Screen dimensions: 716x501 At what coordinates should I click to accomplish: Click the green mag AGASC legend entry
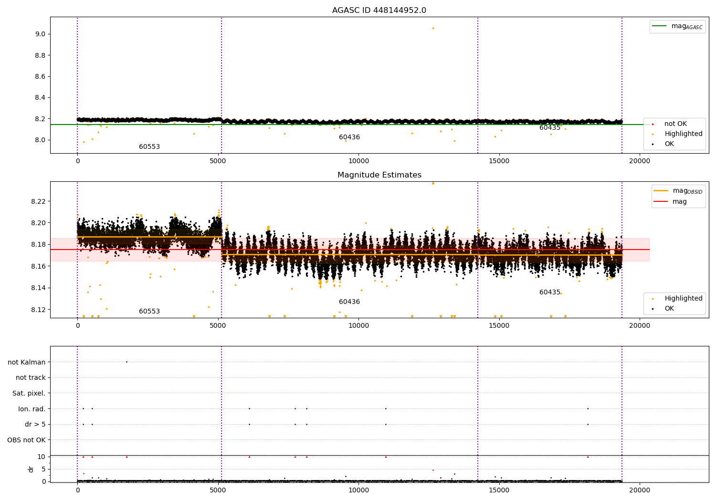coord(678,26)
